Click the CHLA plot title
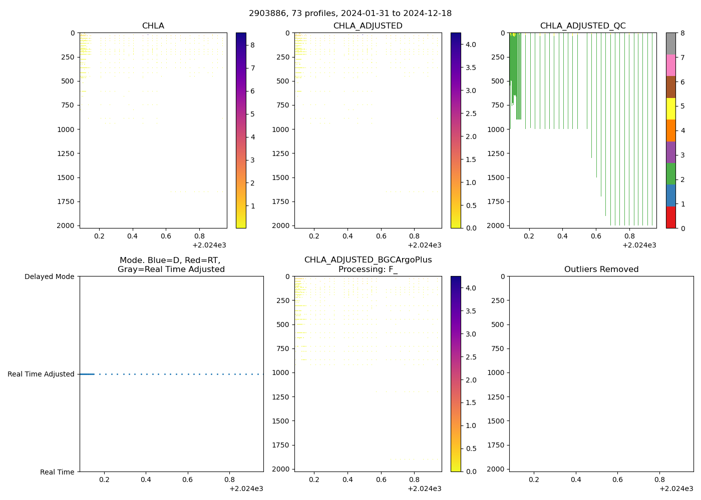701x500 pixels. tap(153, 26)
